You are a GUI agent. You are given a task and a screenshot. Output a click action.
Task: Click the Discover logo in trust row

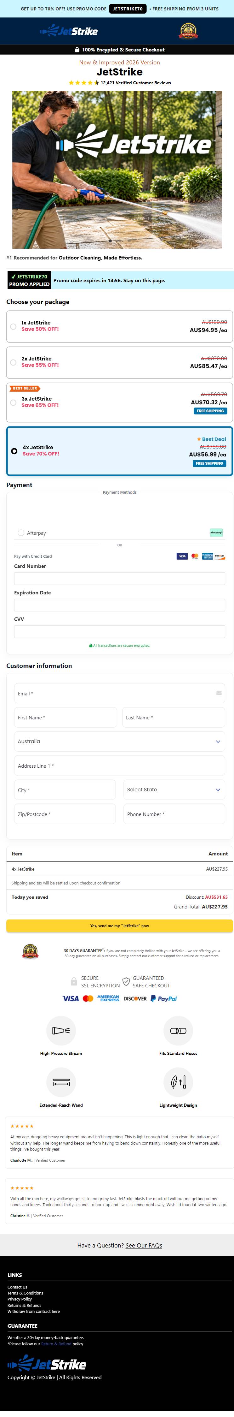point(135,998)
